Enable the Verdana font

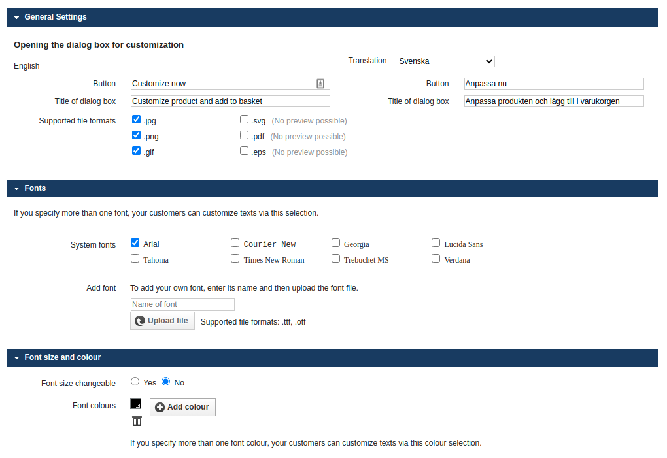tap(436, 259)
